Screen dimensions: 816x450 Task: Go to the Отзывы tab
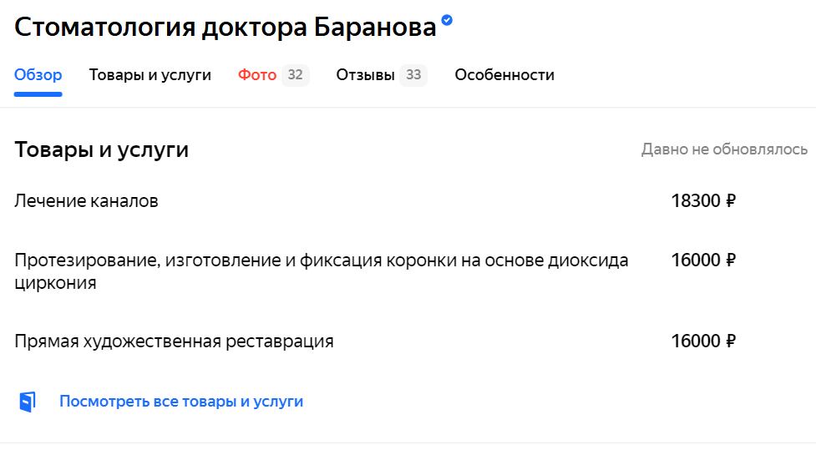coord(365,75)
